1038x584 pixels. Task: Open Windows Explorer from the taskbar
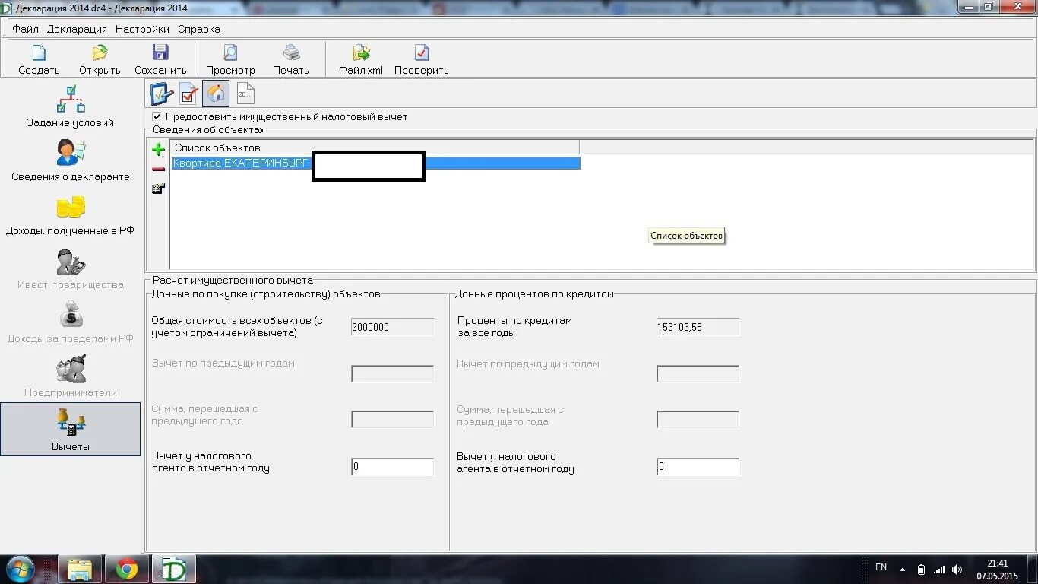80,569
